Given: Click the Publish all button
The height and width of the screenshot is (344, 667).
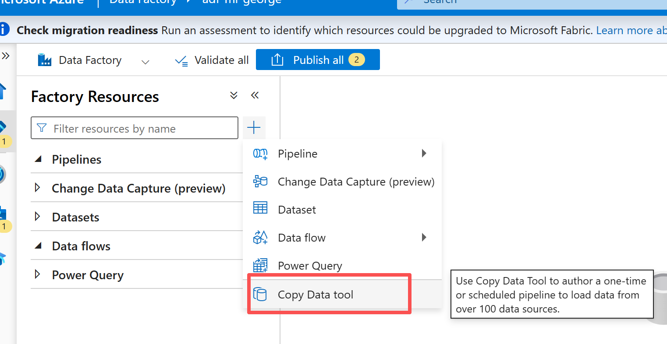Looking at the screenshot, I should point(318,60).
